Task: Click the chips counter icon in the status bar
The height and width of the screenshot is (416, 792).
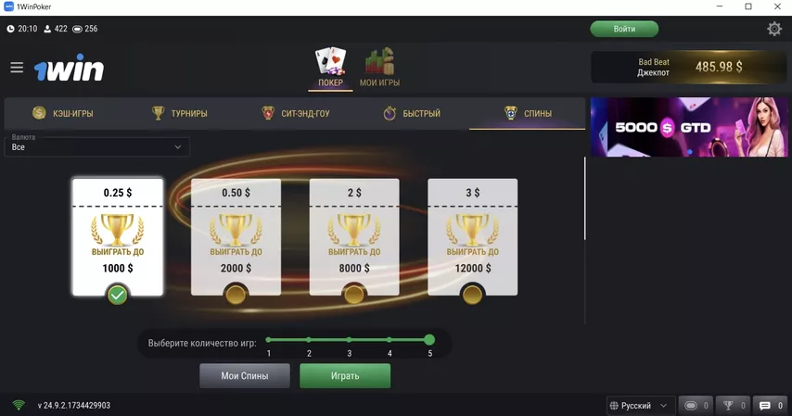Action: pos(691,406)
